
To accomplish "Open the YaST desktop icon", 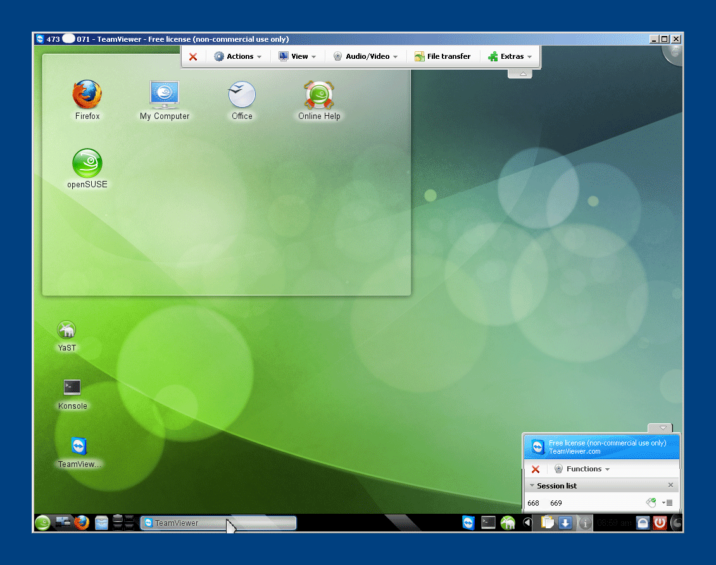I will [x=66, y=336].
